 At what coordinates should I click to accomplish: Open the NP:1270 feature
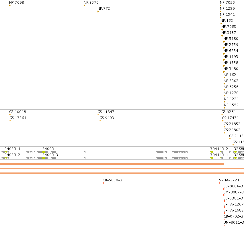point(231,93)
